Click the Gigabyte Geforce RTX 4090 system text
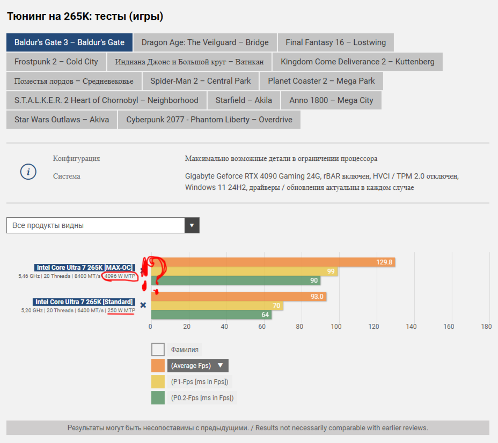This screenshot has height=443, width=498. pos(322,181)
